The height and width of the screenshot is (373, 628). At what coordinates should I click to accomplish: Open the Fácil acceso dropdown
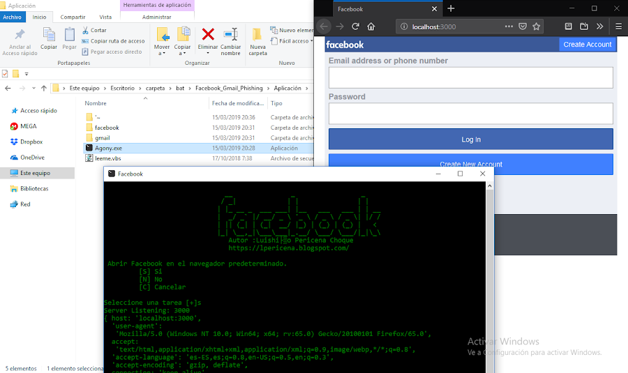292,41
